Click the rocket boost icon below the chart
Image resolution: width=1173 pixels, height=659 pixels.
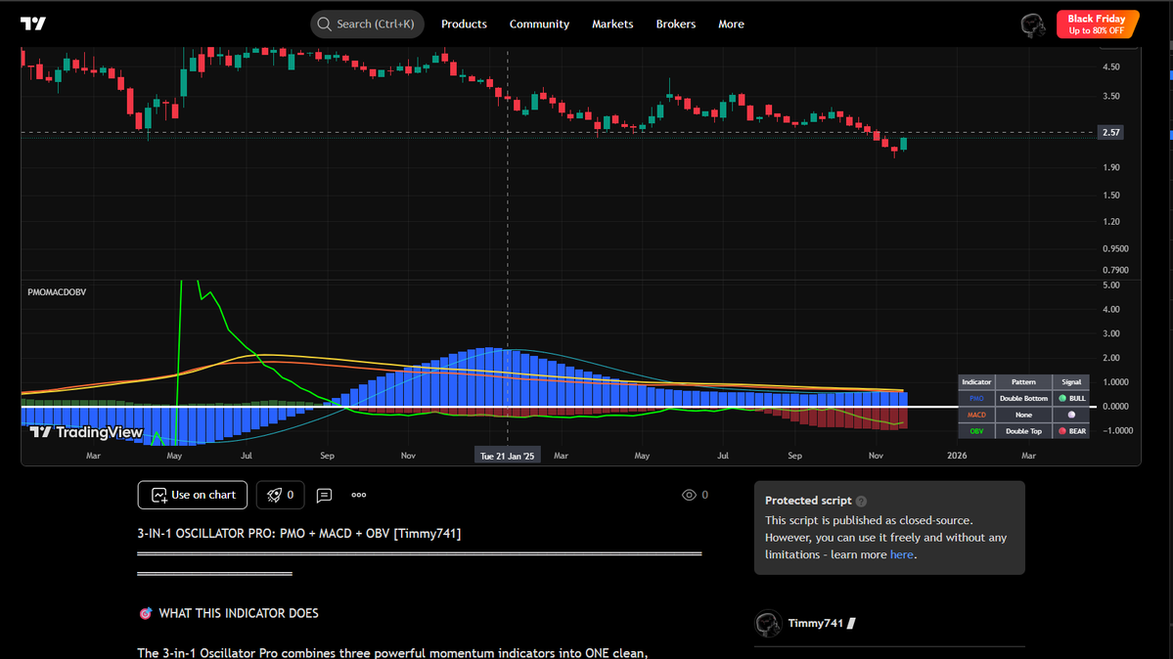click(x=274, y=495)
